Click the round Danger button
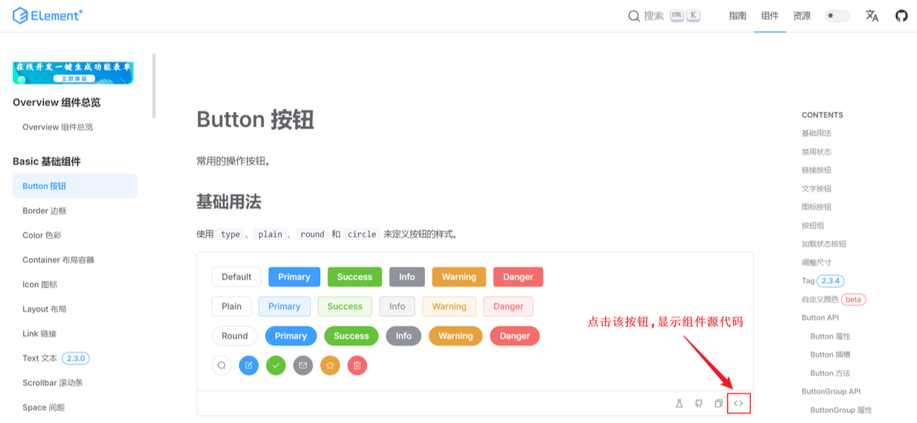The image size is (917, 423). point(515,336)
